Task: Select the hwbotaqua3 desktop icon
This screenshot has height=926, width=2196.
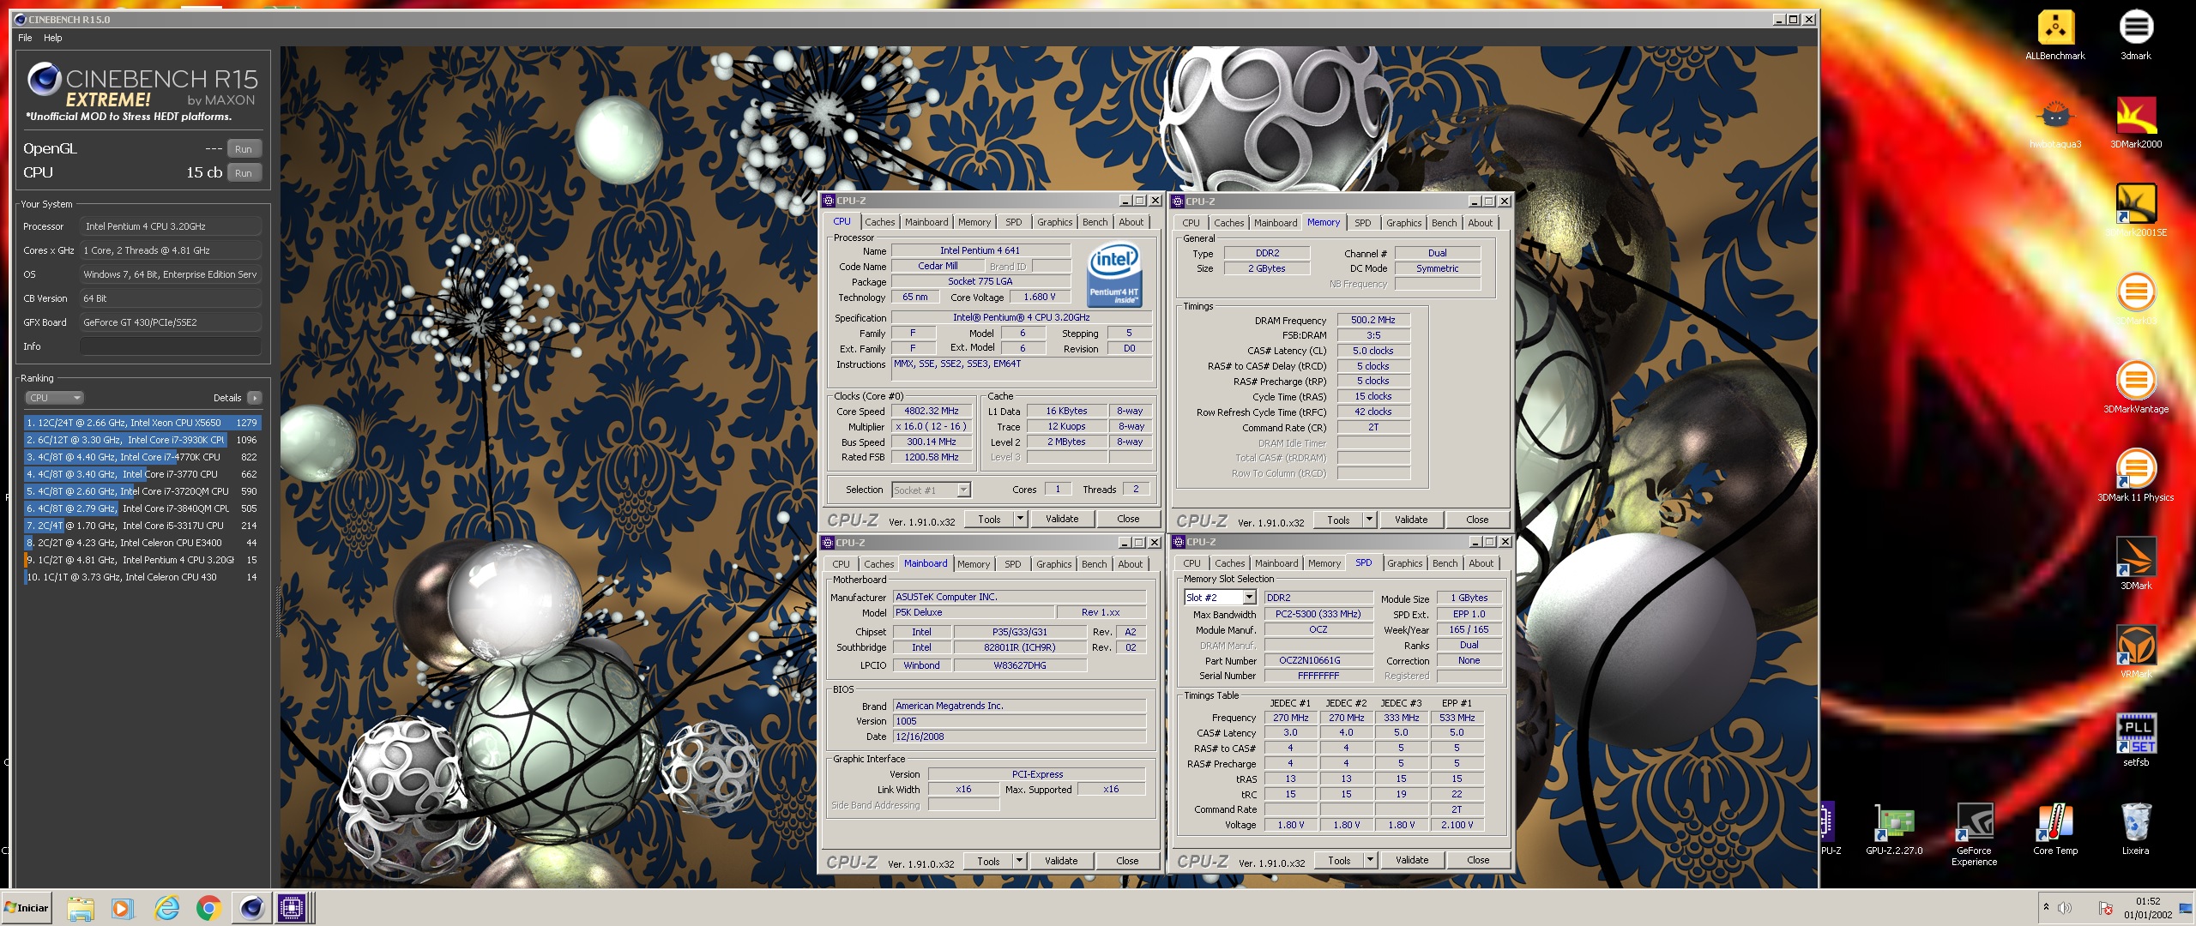Action: 2055,123
